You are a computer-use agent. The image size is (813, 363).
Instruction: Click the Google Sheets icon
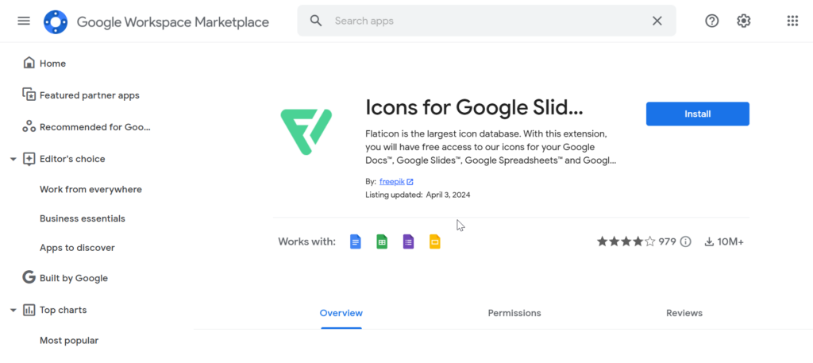coord(382,241)
